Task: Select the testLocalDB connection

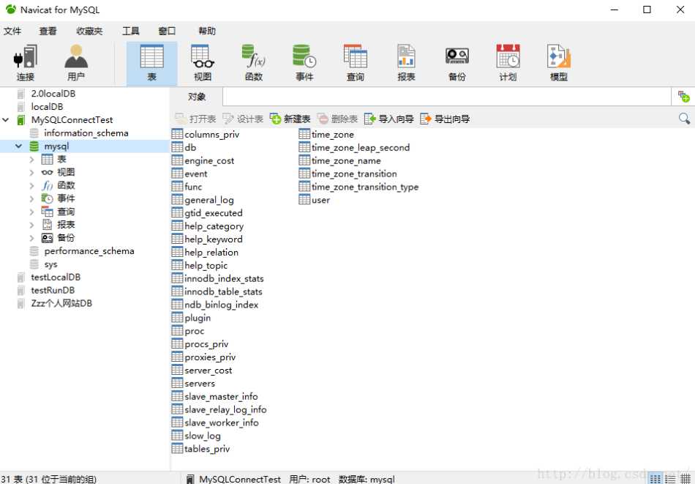Action: coord(56,278)
